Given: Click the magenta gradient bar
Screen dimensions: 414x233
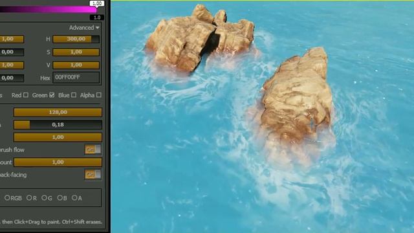Looking at the screenshot, I should tap(48, 10).
